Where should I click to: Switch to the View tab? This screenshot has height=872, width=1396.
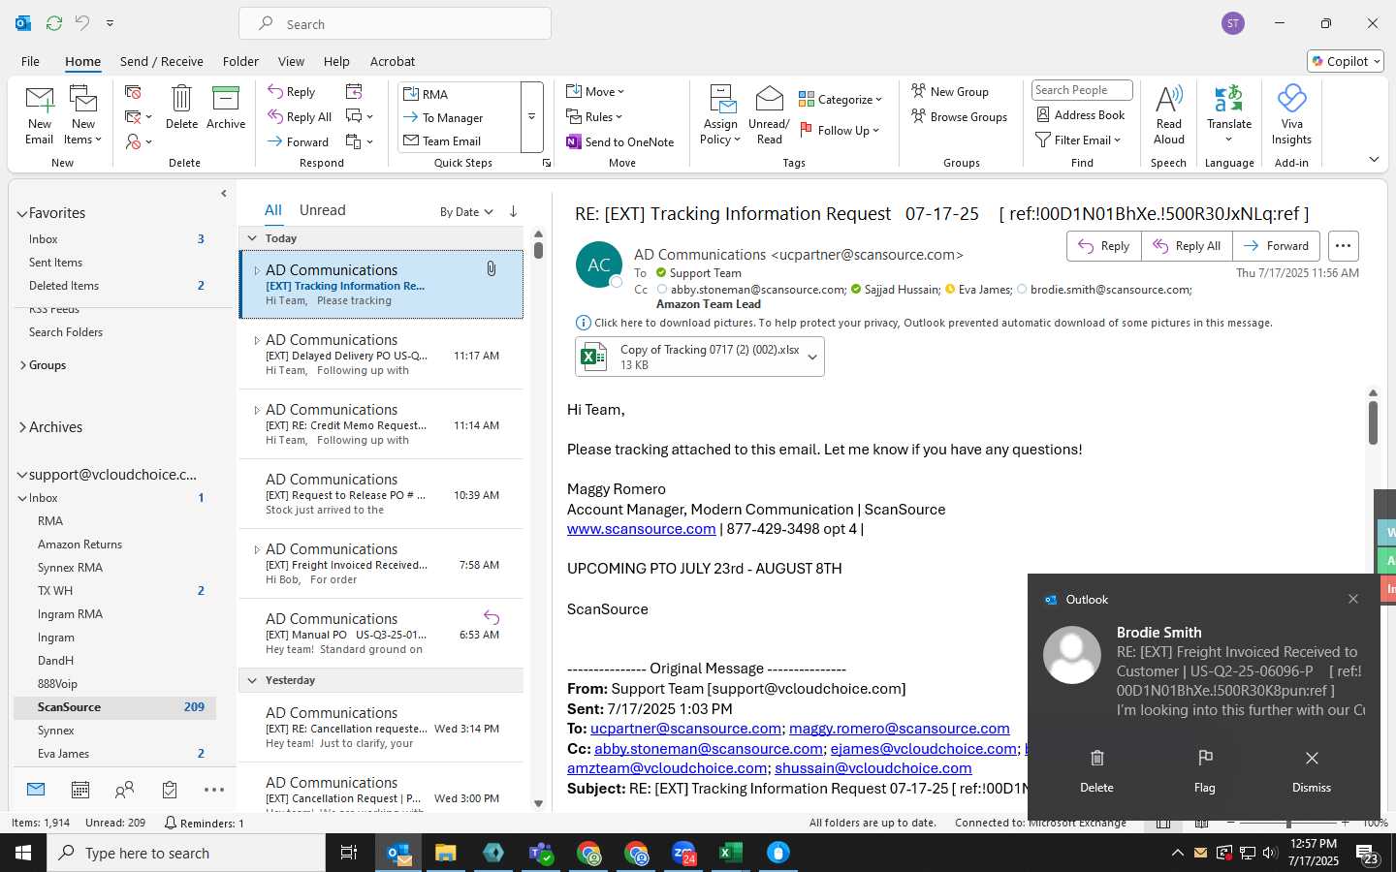pos(291,61)
